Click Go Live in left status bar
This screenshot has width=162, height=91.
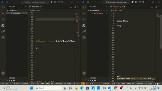click(50, 83)
